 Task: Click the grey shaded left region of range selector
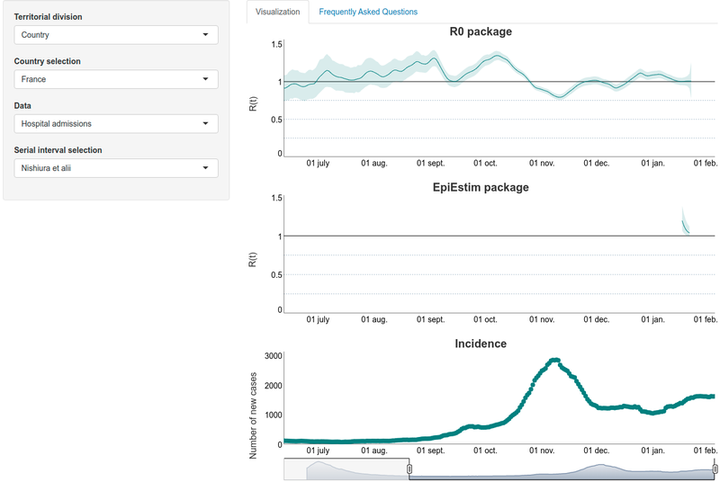click(x=346, y=469)
